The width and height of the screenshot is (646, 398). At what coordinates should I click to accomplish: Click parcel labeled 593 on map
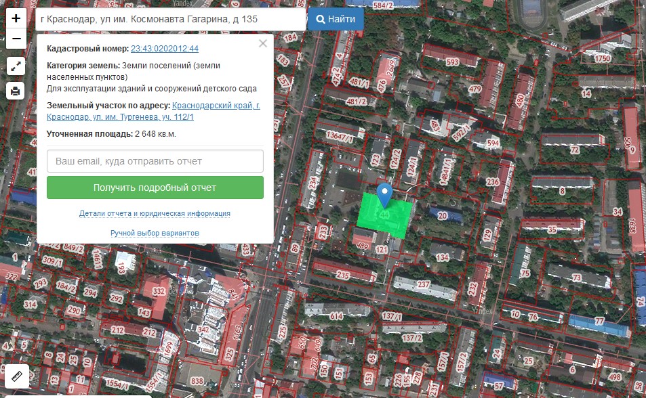pos(452,62)
